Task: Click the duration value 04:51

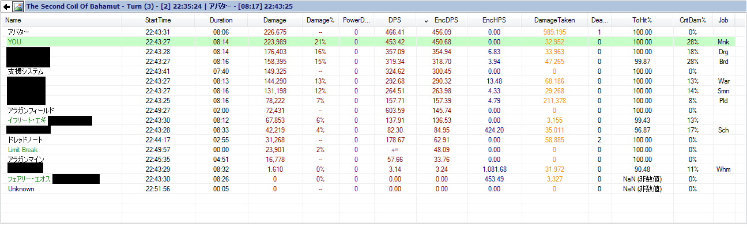Action: pyautogui.click(x=221, y=160)
